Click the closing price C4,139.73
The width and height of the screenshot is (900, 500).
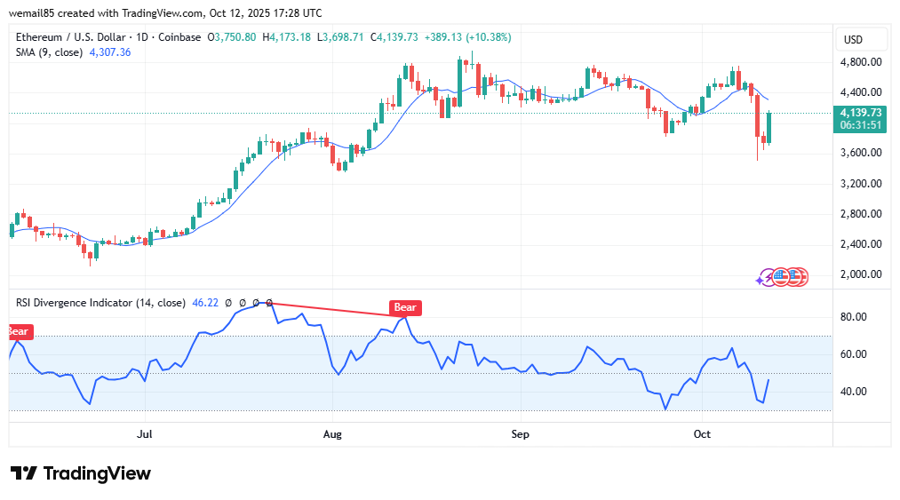(x=394, y=37)
